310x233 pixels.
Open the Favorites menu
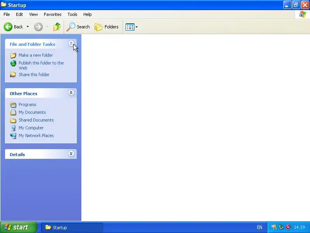53,14
